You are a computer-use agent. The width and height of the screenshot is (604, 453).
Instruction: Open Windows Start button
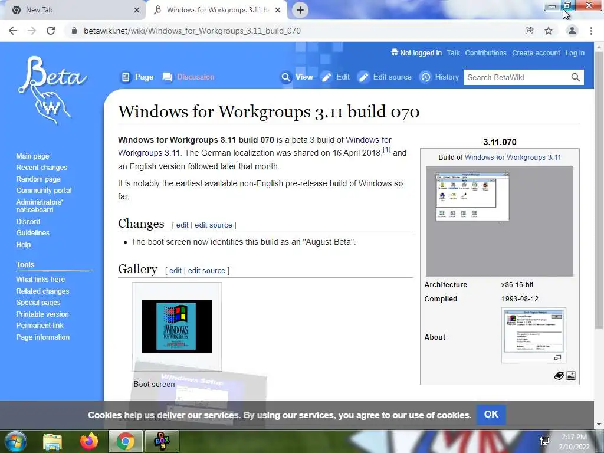[x=15, y=441]
